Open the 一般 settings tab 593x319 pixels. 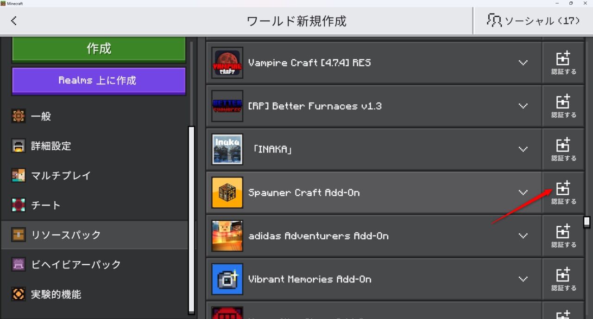[95, 116]
